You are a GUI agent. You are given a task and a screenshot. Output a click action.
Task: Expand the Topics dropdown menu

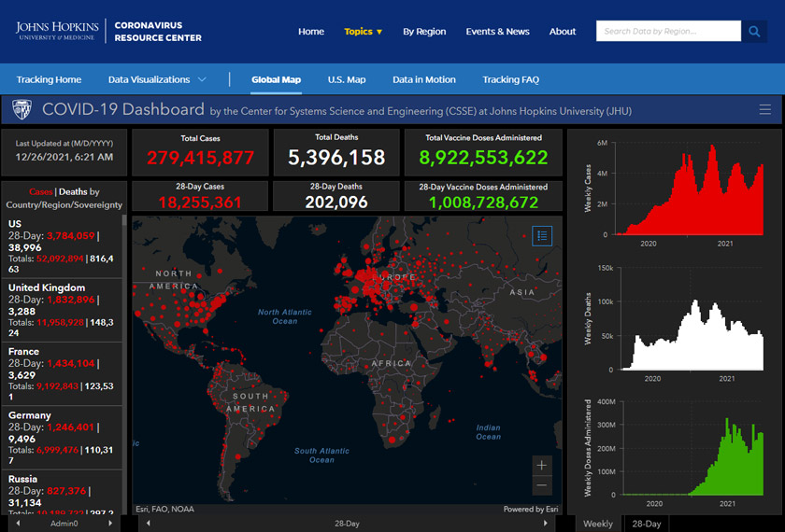(x=364, y=32)
